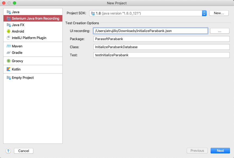Pick the IntelliJ Platform Plugin icon
234x158 pixels.
coord(9,38)
